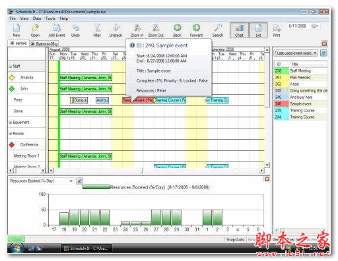Toggle the Chart panel button
Screen dimensions: 338x261
pos(239,30)
